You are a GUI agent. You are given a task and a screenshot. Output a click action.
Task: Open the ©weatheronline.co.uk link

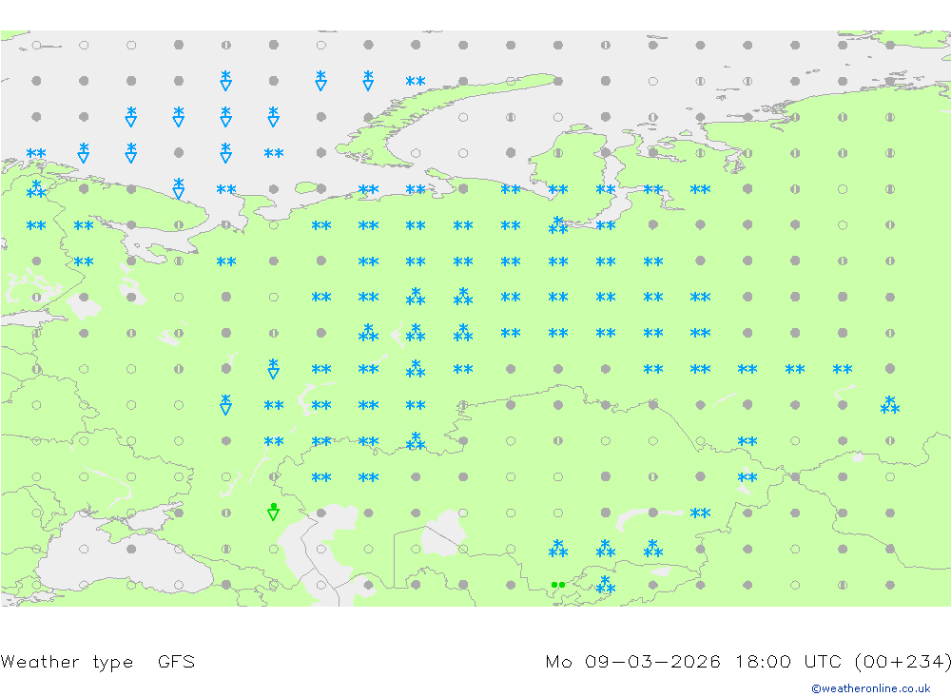pos(870,687)
